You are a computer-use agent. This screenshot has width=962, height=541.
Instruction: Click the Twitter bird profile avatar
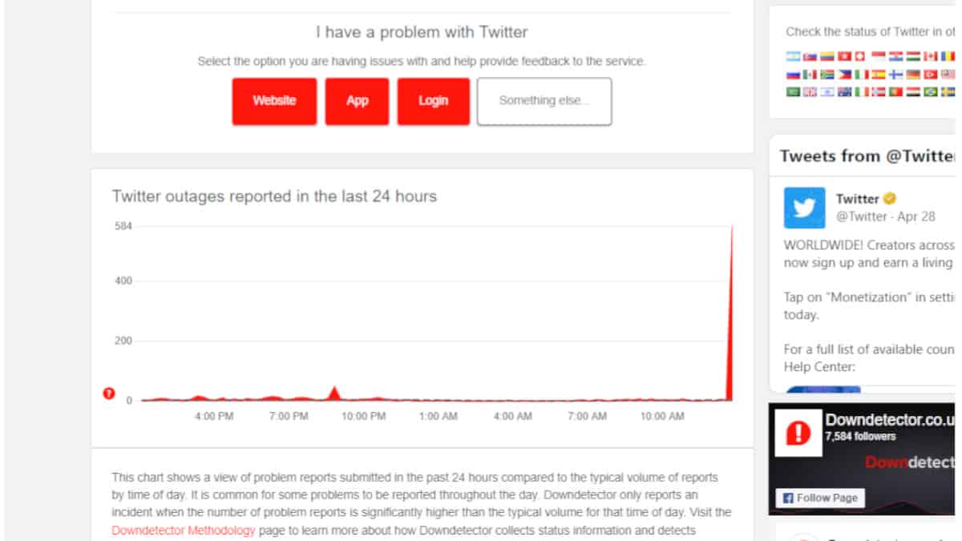(x=804, y=208)
